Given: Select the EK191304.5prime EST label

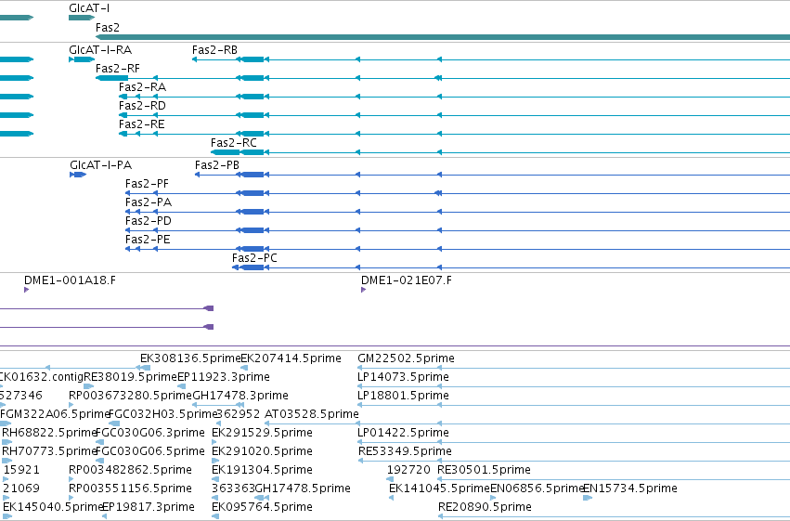Looking at the screenshot, I should coord(262,471).
